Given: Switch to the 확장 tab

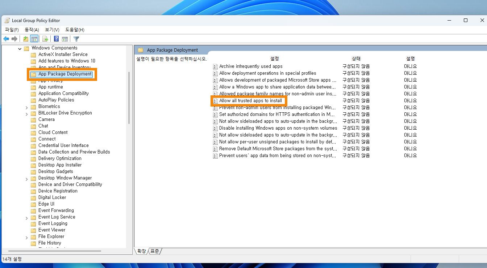Looking at the screenshot, I should (x=141, y=251).
